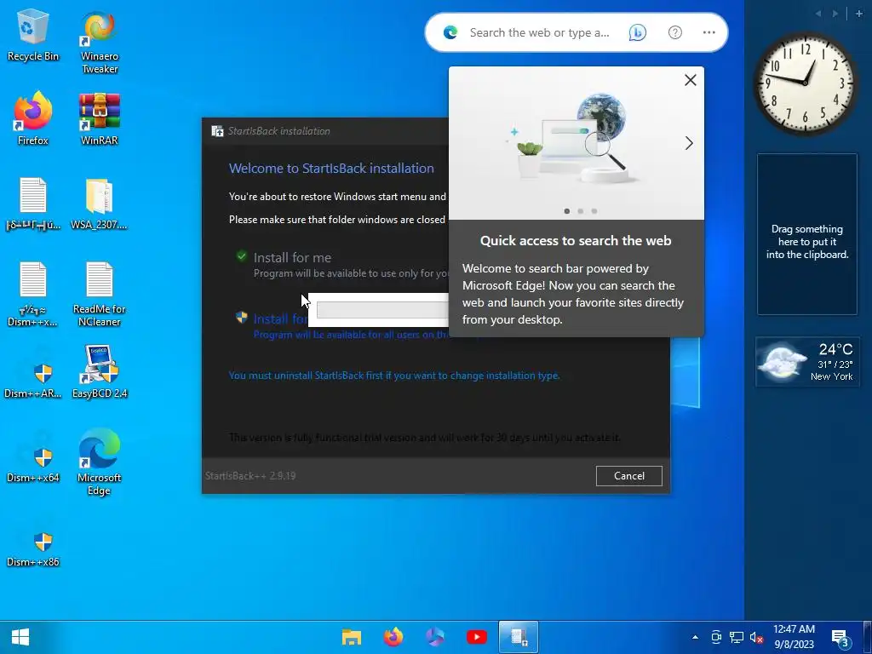Click the help question mark in search bar
The height and width of the screenshot is (654, 872).
point(674,33)
